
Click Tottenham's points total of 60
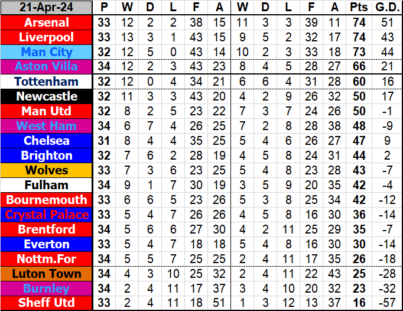[x=357, y=82]
